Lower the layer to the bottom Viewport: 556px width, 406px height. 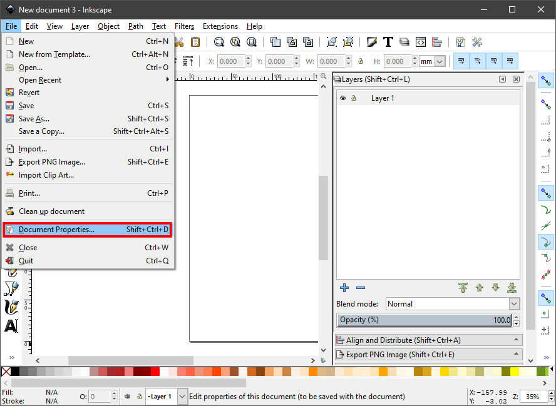(512, 288)
